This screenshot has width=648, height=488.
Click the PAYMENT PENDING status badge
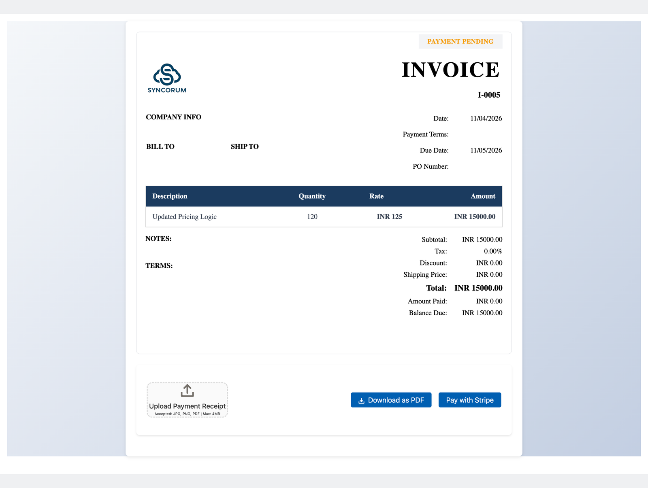460,41
